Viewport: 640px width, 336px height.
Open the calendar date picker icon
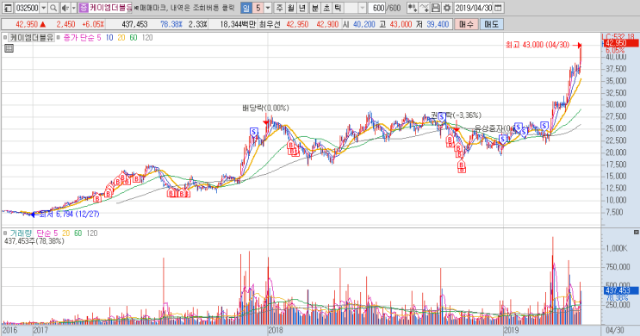(498, 8)
